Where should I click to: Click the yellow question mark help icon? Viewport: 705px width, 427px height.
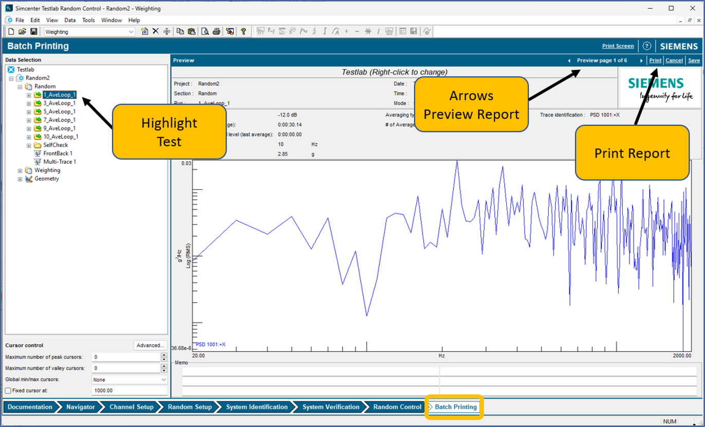click(244, 32)
